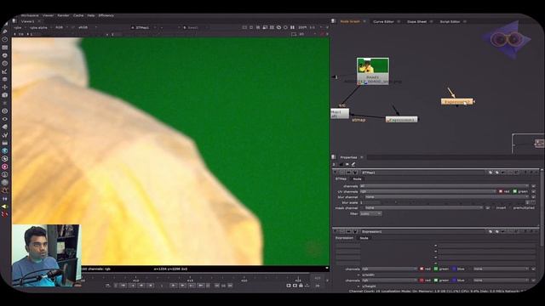Toggle red channel in first Expression1 channels row
545x306 pixels.
tap(422, 269)
